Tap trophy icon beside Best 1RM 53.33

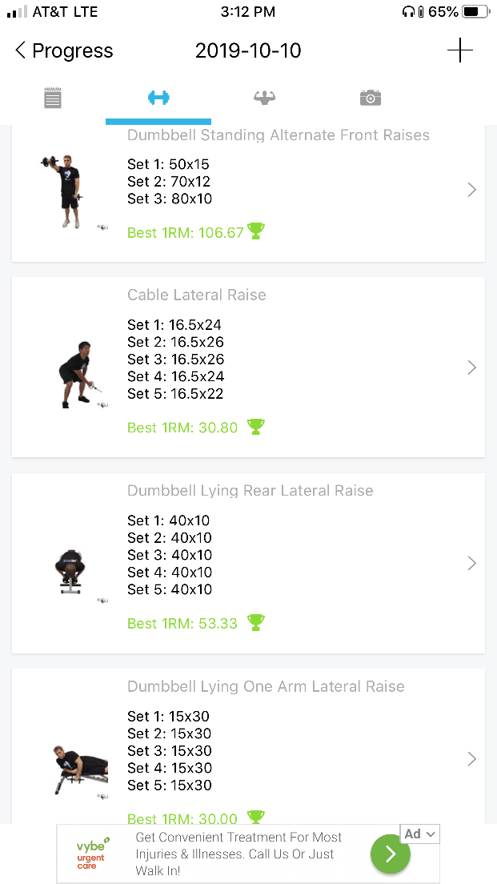click(255, 622)
